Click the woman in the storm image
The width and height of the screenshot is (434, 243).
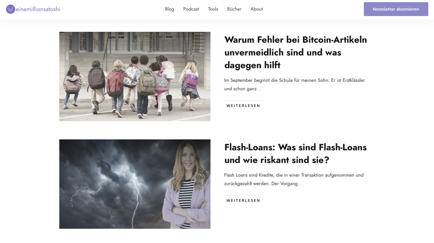[x=187, y=185]
